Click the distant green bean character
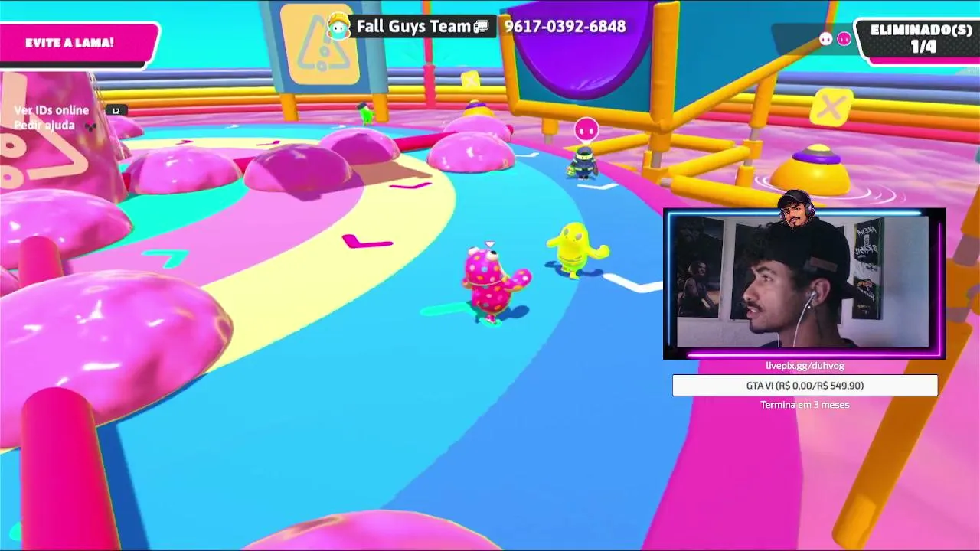 tap(367, 113)
